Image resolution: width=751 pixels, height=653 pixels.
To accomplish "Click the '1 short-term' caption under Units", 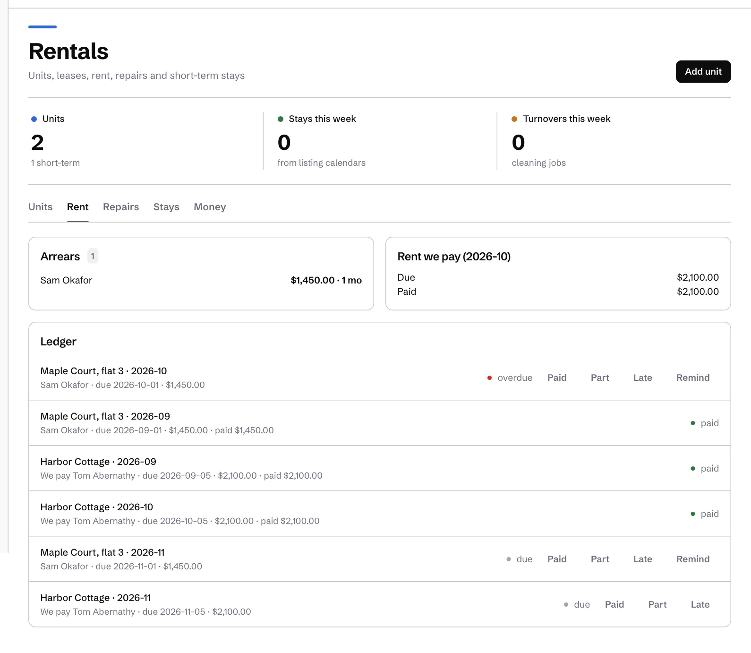I will (55, 163).
